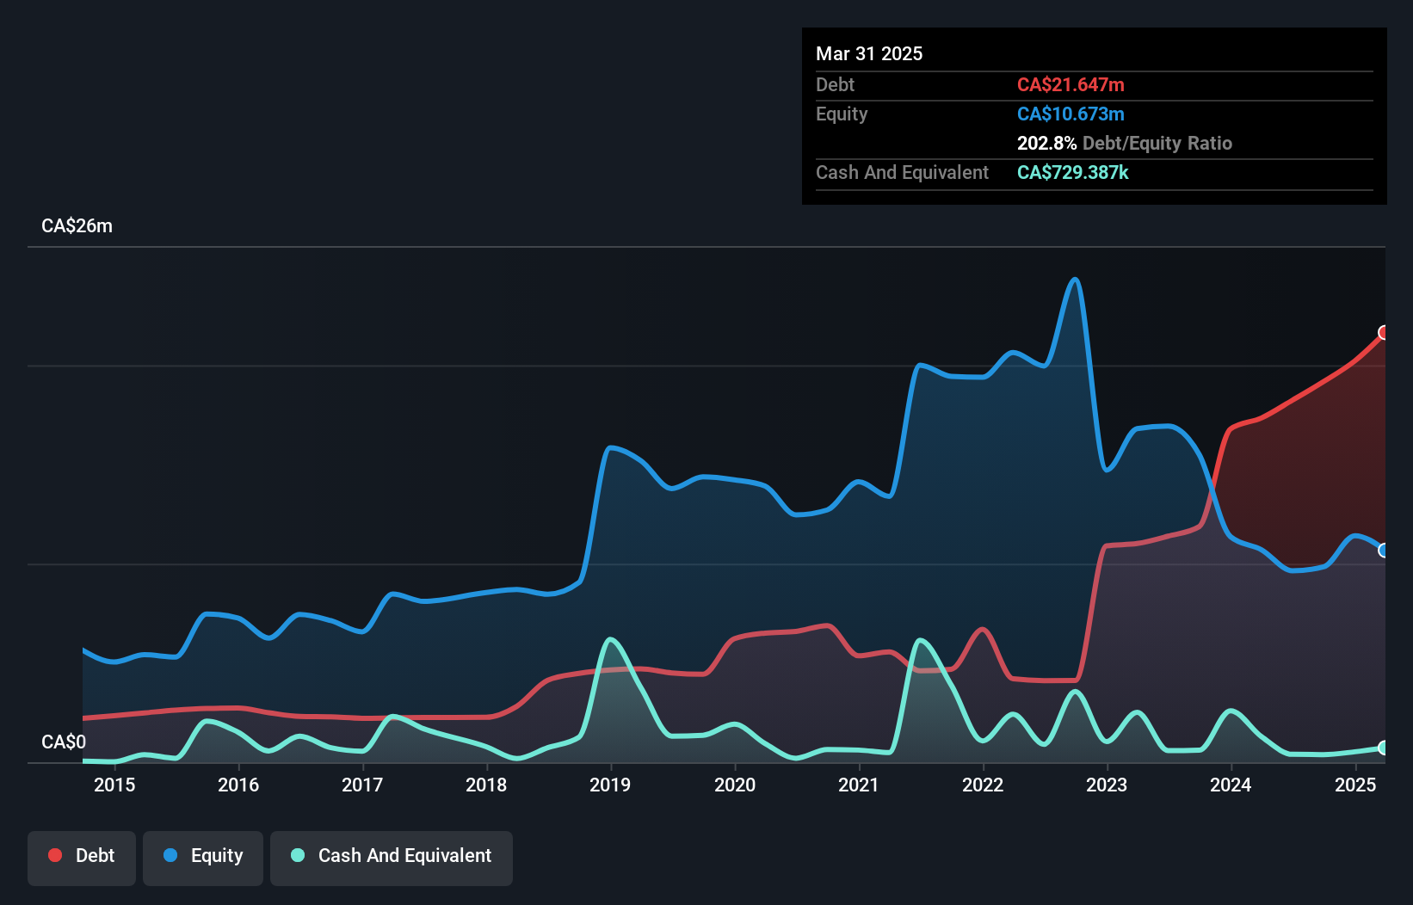Click the 202.8% Debt/Equity Ratio row
This screenshot has height=905, width=1413.
pos(1124,143)
